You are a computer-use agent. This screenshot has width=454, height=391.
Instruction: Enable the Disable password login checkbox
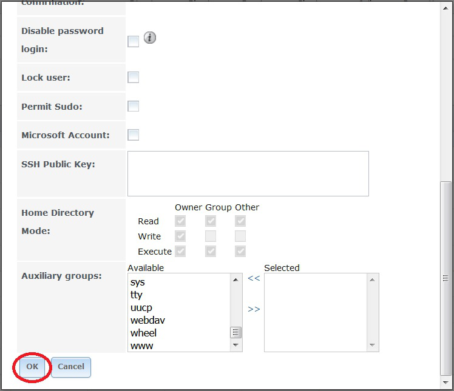click(134, 41)
